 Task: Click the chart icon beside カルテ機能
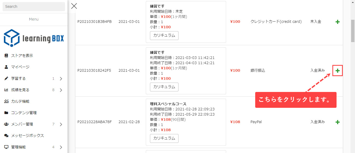coord(6,101)
